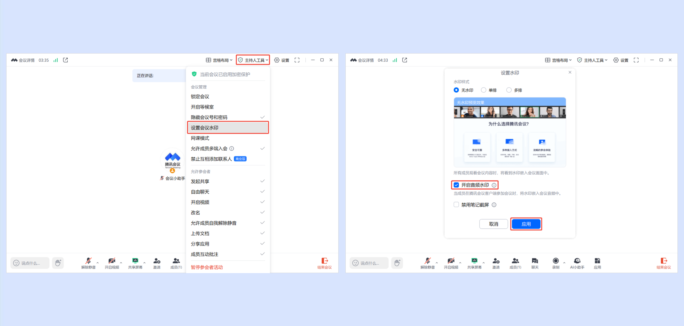Screen dimensions: 684x326
Task: Toggle 发起共享 permission
Action: click(228, 181)
